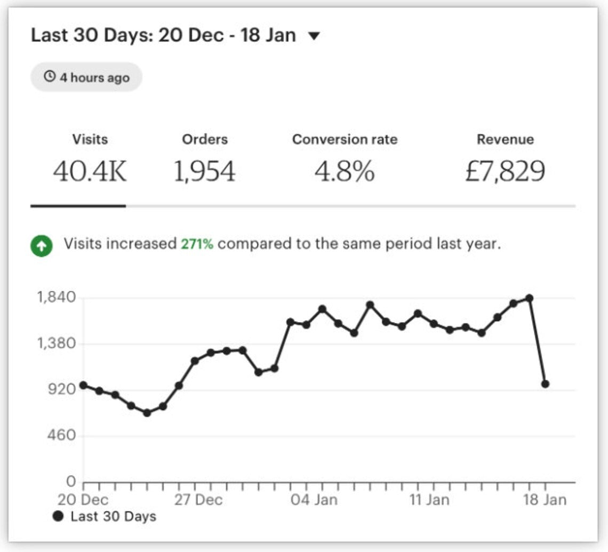Click the 40.4K visits value
Screen dimensions: 608x552
click(90, 172)
